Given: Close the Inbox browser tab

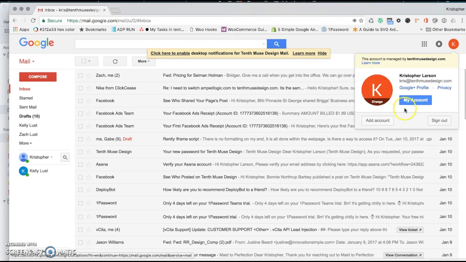Looking at the screenshot, I should [x=104, y=10].
